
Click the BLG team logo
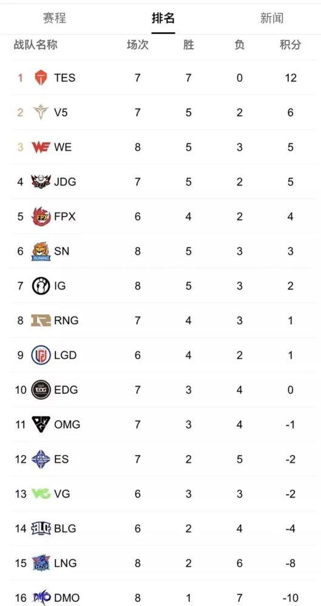click(41, 528)
